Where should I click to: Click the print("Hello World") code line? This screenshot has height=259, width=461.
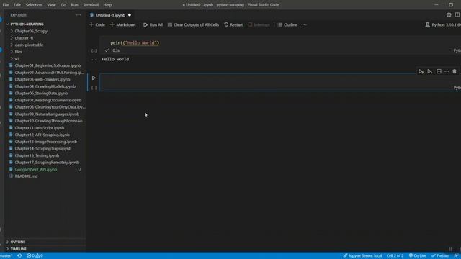[135, 43]
